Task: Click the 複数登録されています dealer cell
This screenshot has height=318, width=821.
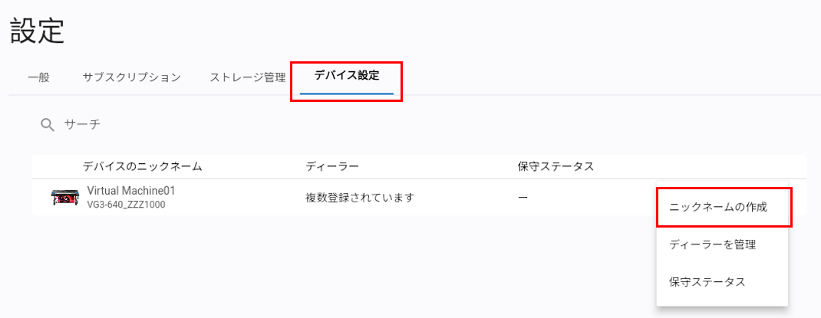Action: click(360, 198)
